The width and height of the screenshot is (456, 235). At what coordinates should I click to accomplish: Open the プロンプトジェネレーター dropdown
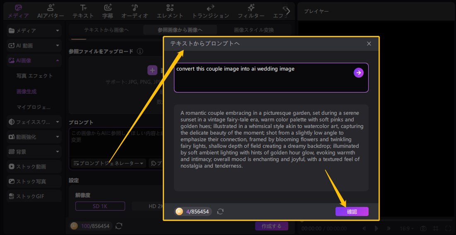[x=109, y=164]
